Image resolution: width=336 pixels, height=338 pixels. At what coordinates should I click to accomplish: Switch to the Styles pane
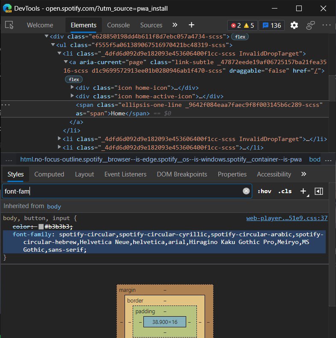[x=15, y=174]
